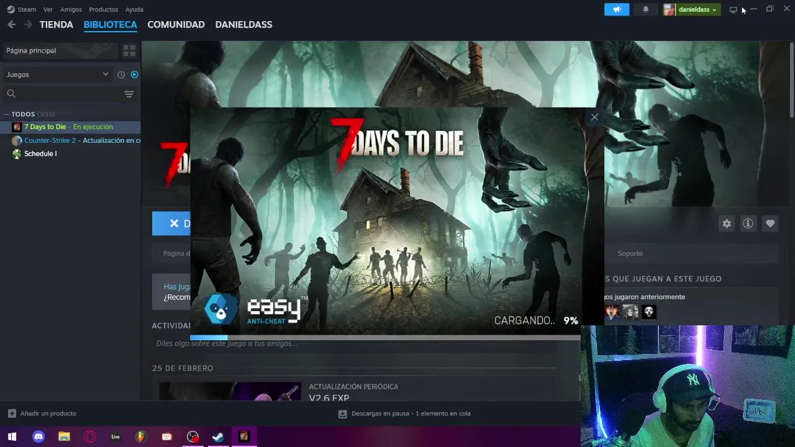Open the Ver menu
795x447 pixels.
point(48,9)
